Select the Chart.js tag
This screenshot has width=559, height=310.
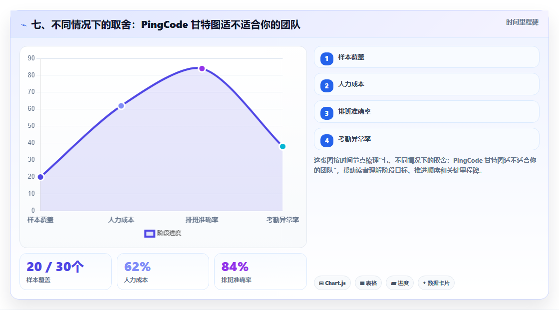[332, 283]
